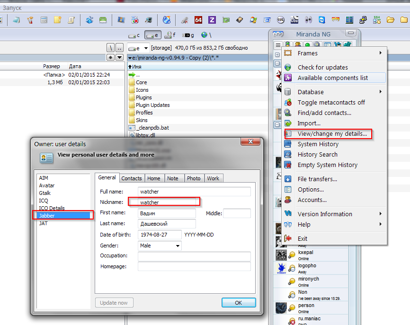Image resolution: width=410 pixels, height=325 pixels.
Task: Expand the collapsed contact group plus
Action: pos(277,54)
